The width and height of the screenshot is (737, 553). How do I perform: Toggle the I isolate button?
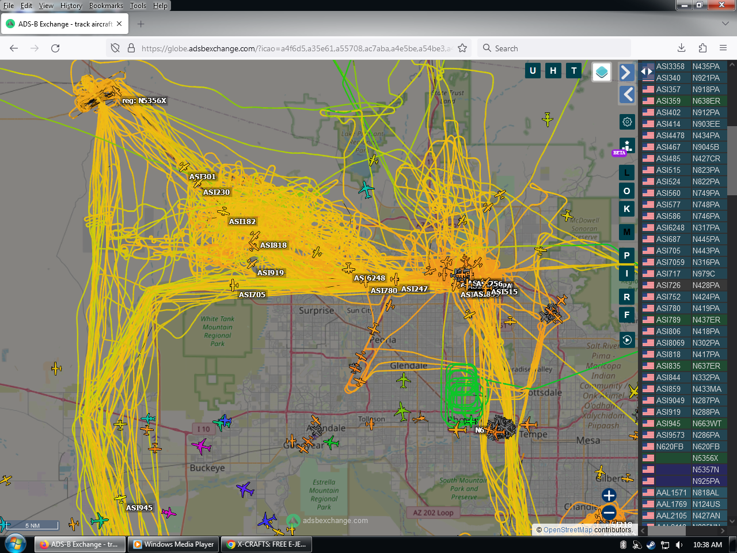[x=627, y=274]
